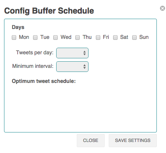Image resolution: width=166 pixels, height=153 pixels.
Task: Click the Tweets per day label
Action: 35,53
